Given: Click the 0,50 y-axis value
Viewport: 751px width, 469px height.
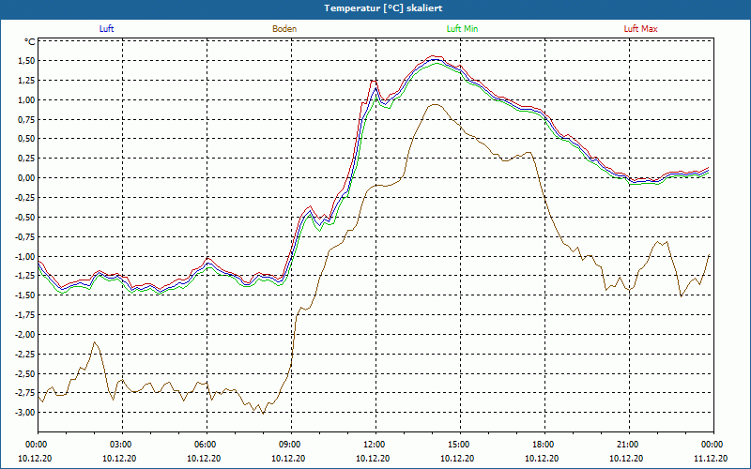Looking at the screenshot, I should point(26,139).
